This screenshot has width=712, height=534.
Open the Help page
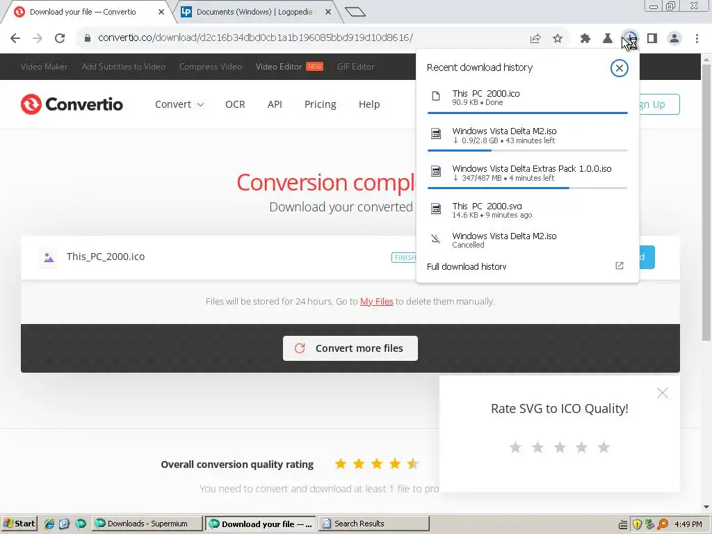[x=369, y=104]
